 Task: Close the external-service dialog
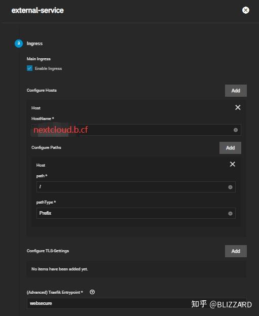tap(245, 10)
